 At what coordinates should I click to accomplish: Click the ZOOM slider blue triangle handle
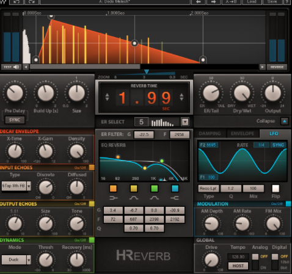(147, 71)
